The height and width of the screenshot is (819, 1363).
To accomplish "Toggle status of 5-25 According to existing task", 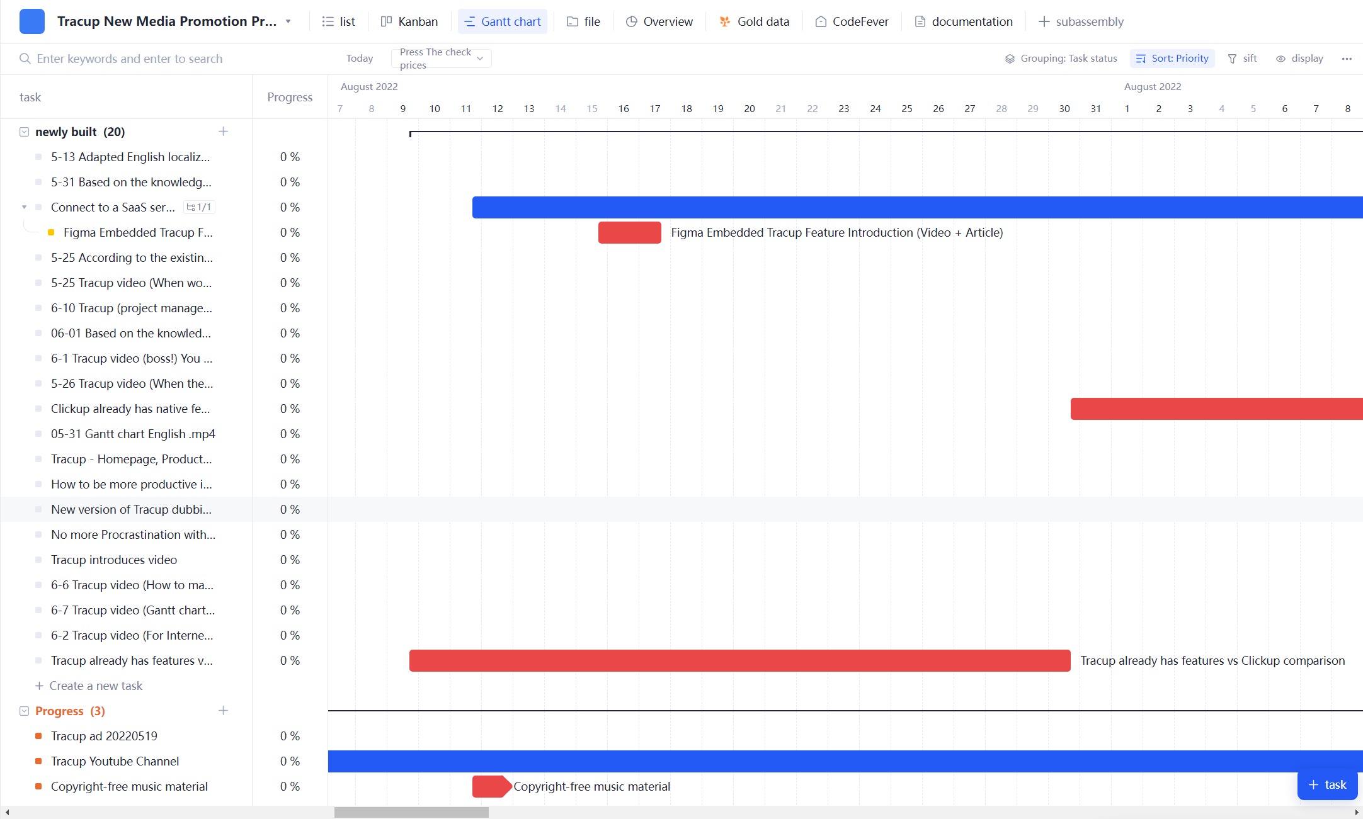I will click(x=38, y=257).
